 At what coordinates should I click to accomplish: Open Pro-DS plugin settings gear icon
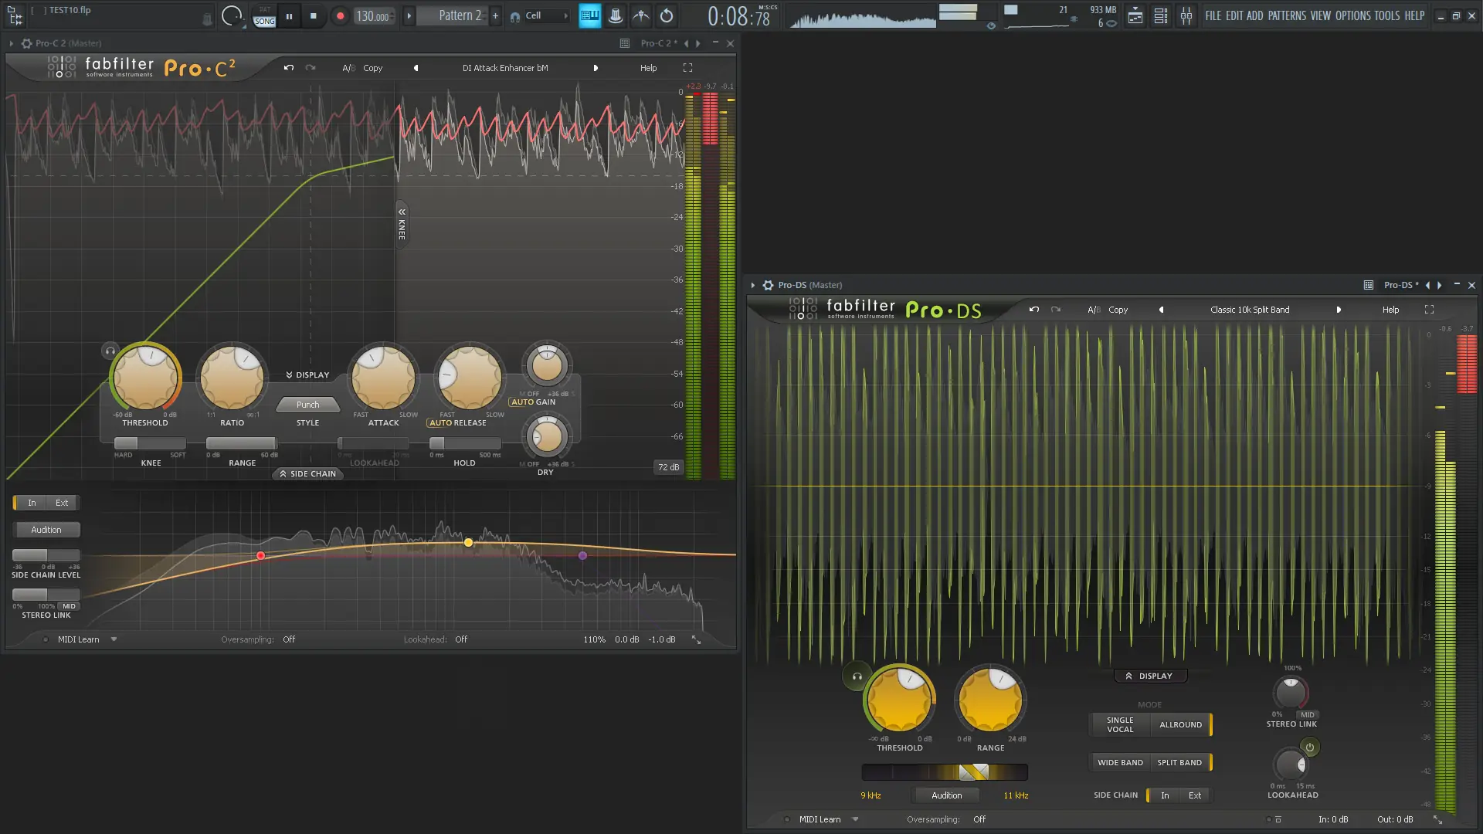coord(768,285)
